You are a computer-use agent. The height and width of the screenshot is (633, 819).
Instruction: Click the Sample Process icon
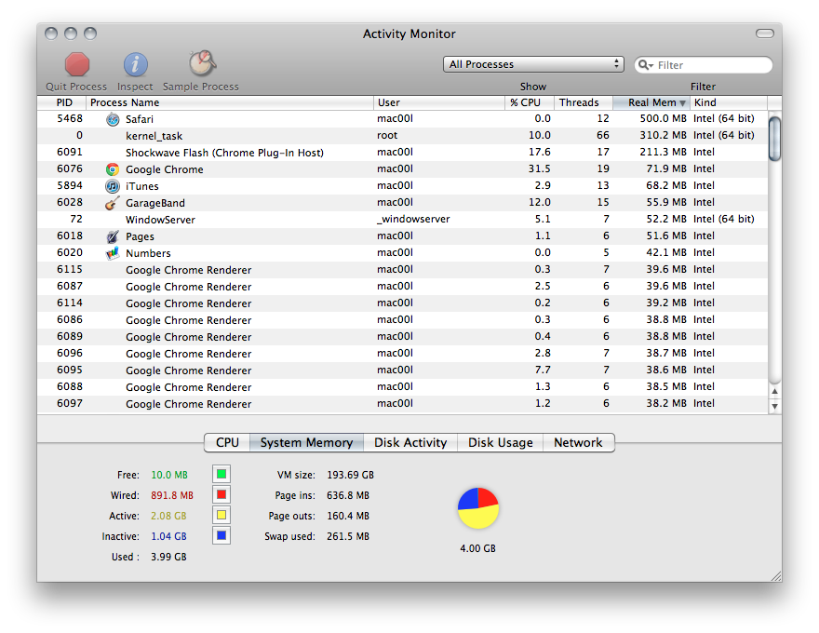pyautogui.click(x=202, y=63)
